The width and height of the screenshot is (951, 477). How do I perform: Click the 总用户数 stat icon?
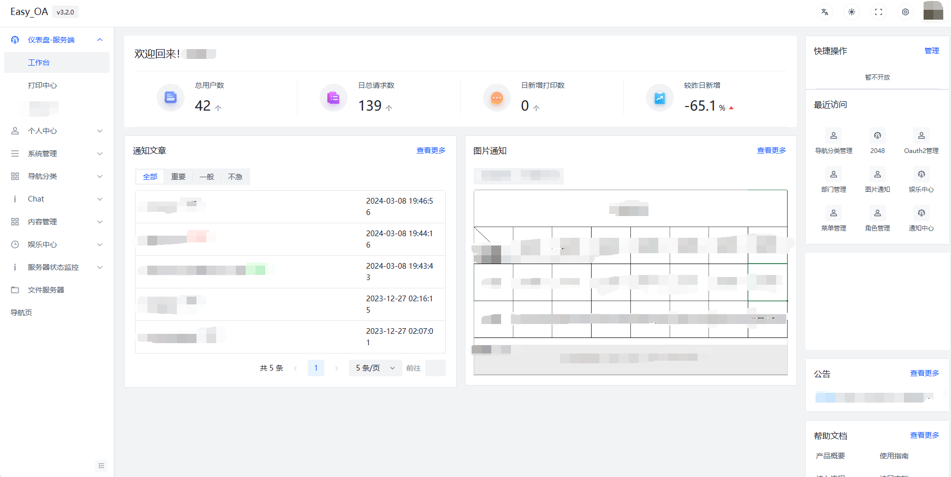pyautogui.click(x=171, y=97)
